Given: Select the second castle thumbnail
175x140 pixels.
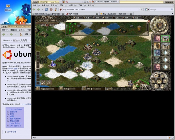Looking at the screenshot, I should 165,46.
